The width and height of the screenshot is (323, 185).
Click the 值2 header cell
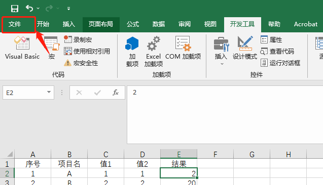point(142,164)
